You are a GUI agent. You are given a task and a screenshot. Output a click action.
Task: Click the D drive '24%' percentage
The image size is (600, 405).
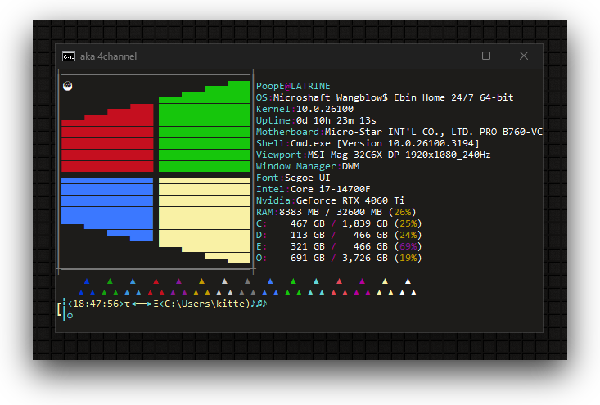click(x=408, y=235)
